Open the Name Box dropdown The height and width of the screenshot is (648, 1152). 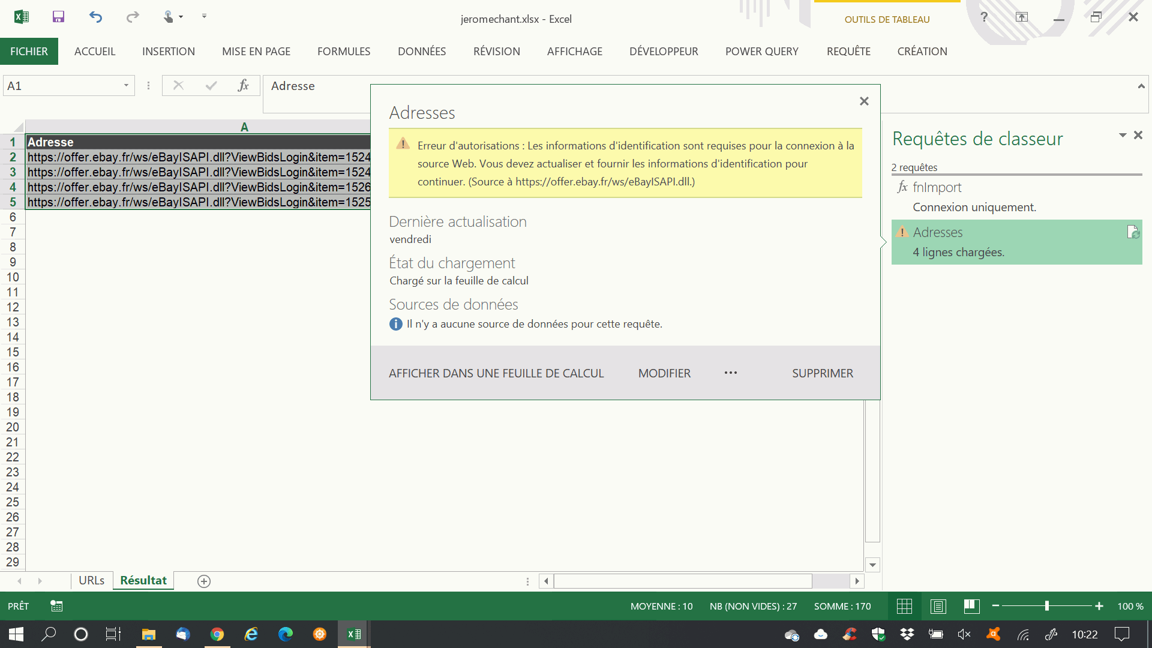[126, 86]
